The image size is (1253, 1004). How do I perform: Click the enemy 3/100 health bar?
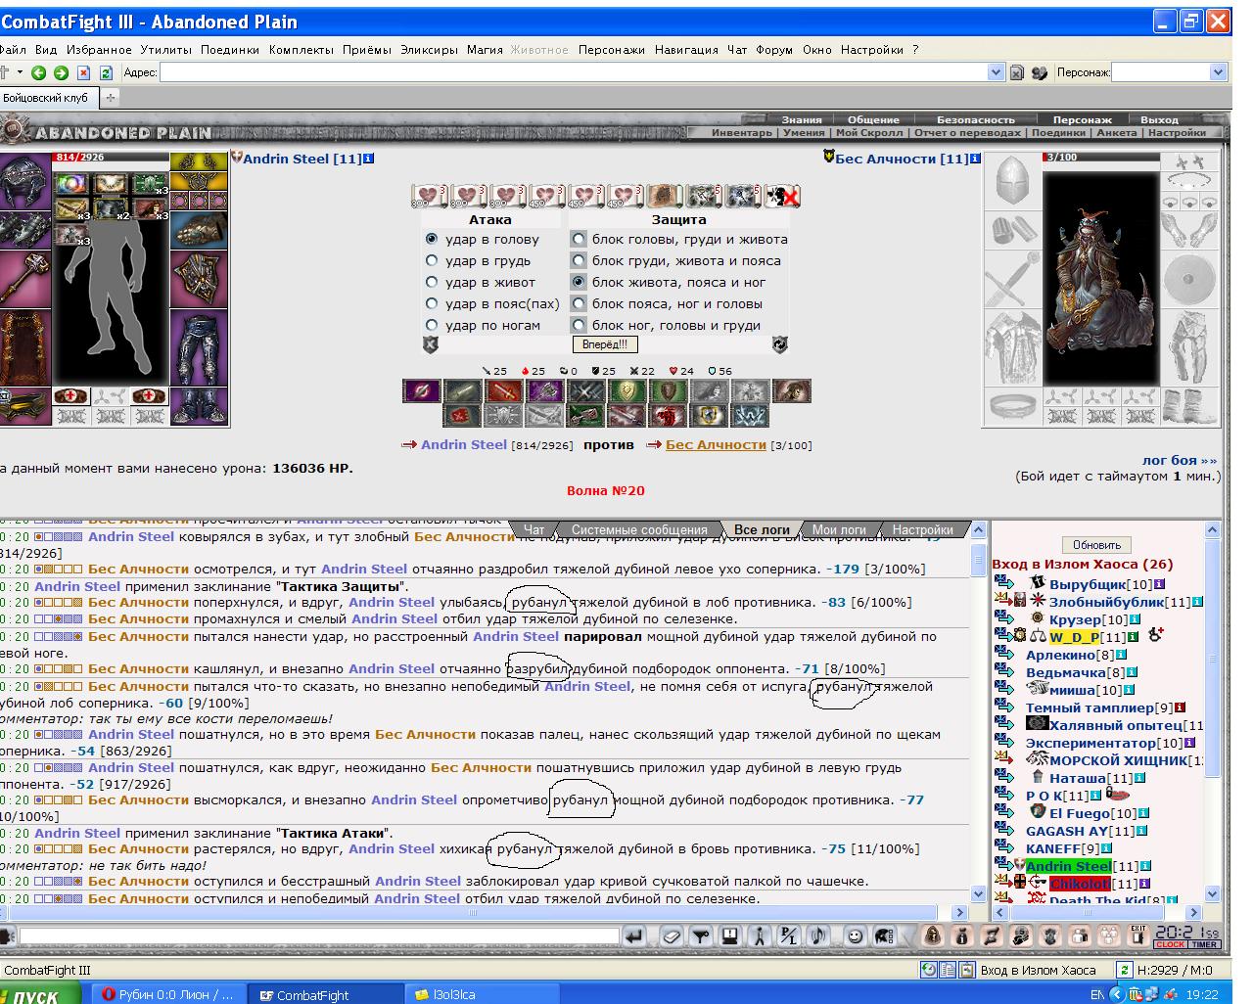pos(1099,157)
